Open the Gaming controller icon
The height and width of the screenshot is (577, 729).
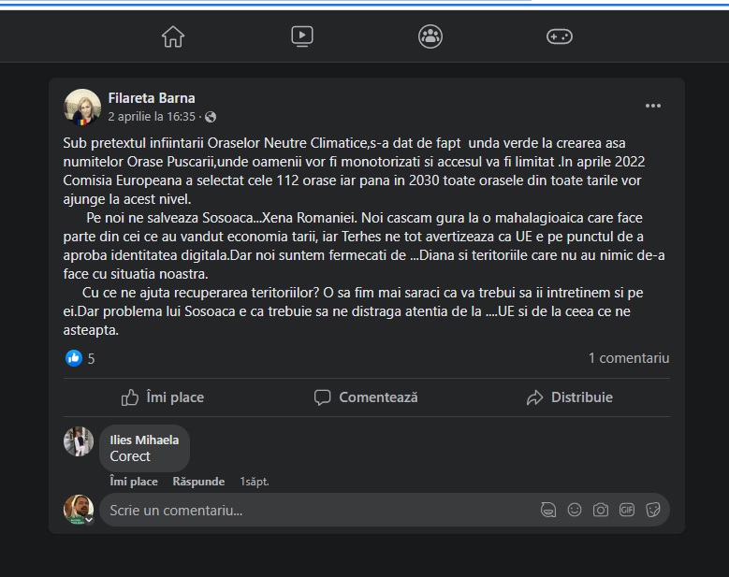[559, 36]
